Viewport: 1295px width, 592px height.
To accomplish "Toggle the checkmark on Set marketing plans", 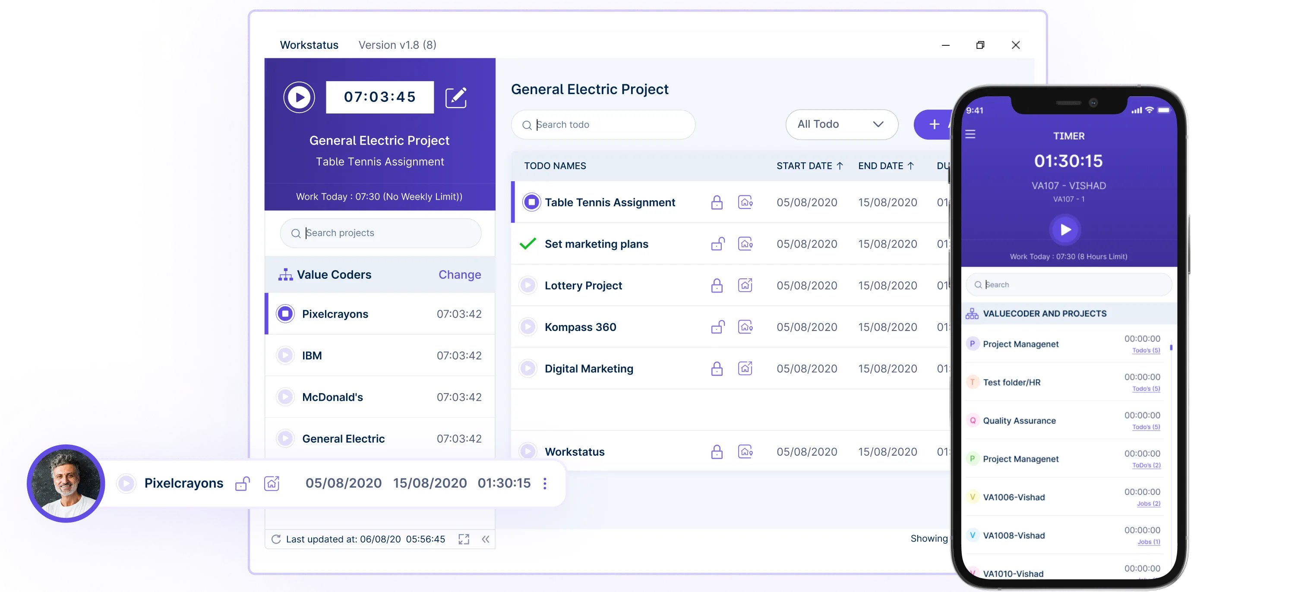I will (x=528, y=243).
